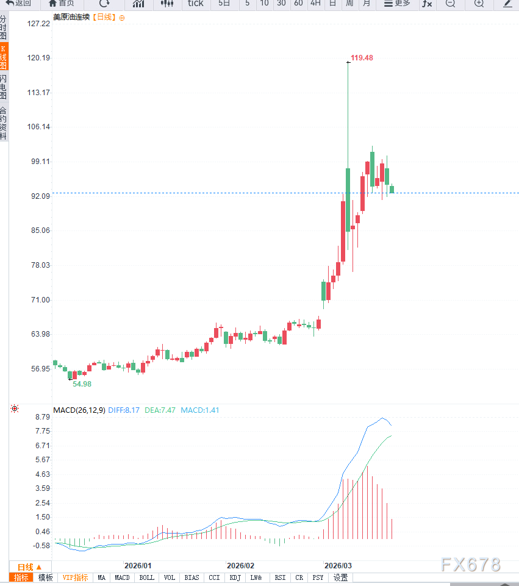Go to 首页 home page
519x586 pixels.
61,3
